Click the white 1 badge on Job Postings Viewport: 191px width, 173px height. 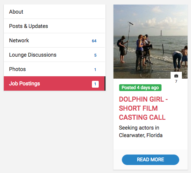coord(95,84)
